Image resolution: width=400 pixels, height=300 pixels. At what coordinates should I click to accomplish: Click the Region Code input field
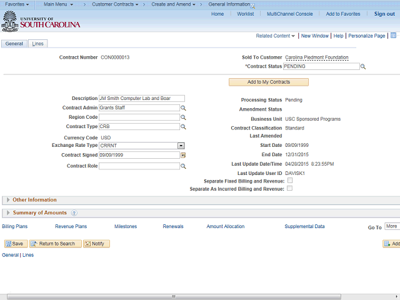coord(139,117)
